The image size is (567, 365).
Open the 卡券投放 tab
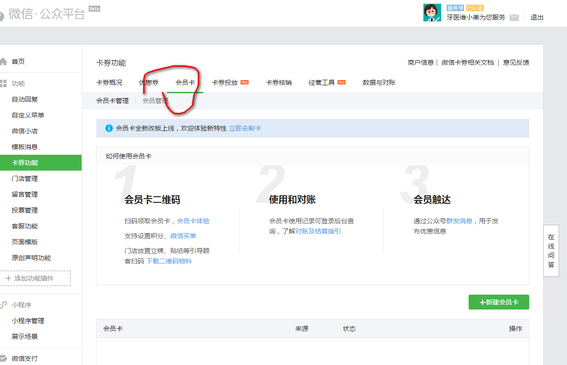[x=225, y=83]
